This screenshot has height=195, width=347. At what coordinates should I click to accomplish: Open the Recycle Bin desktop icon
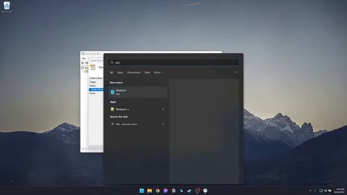click(7, 7)
